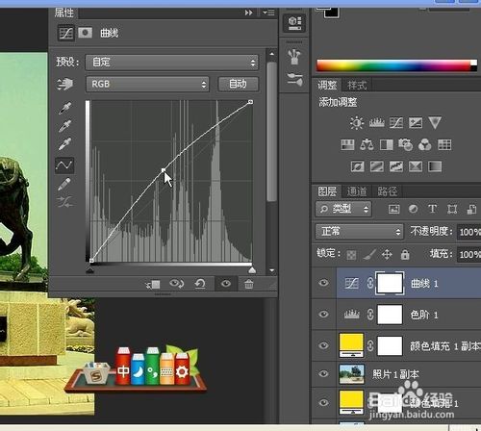481x431 pixels.
Task: Add a Vibrance adjustment
Action: (435, 122)
